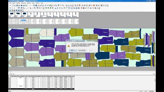This screenshot has width=164, height=92.
Task: Close the Pieces List panel
Action: pos(155,74)
